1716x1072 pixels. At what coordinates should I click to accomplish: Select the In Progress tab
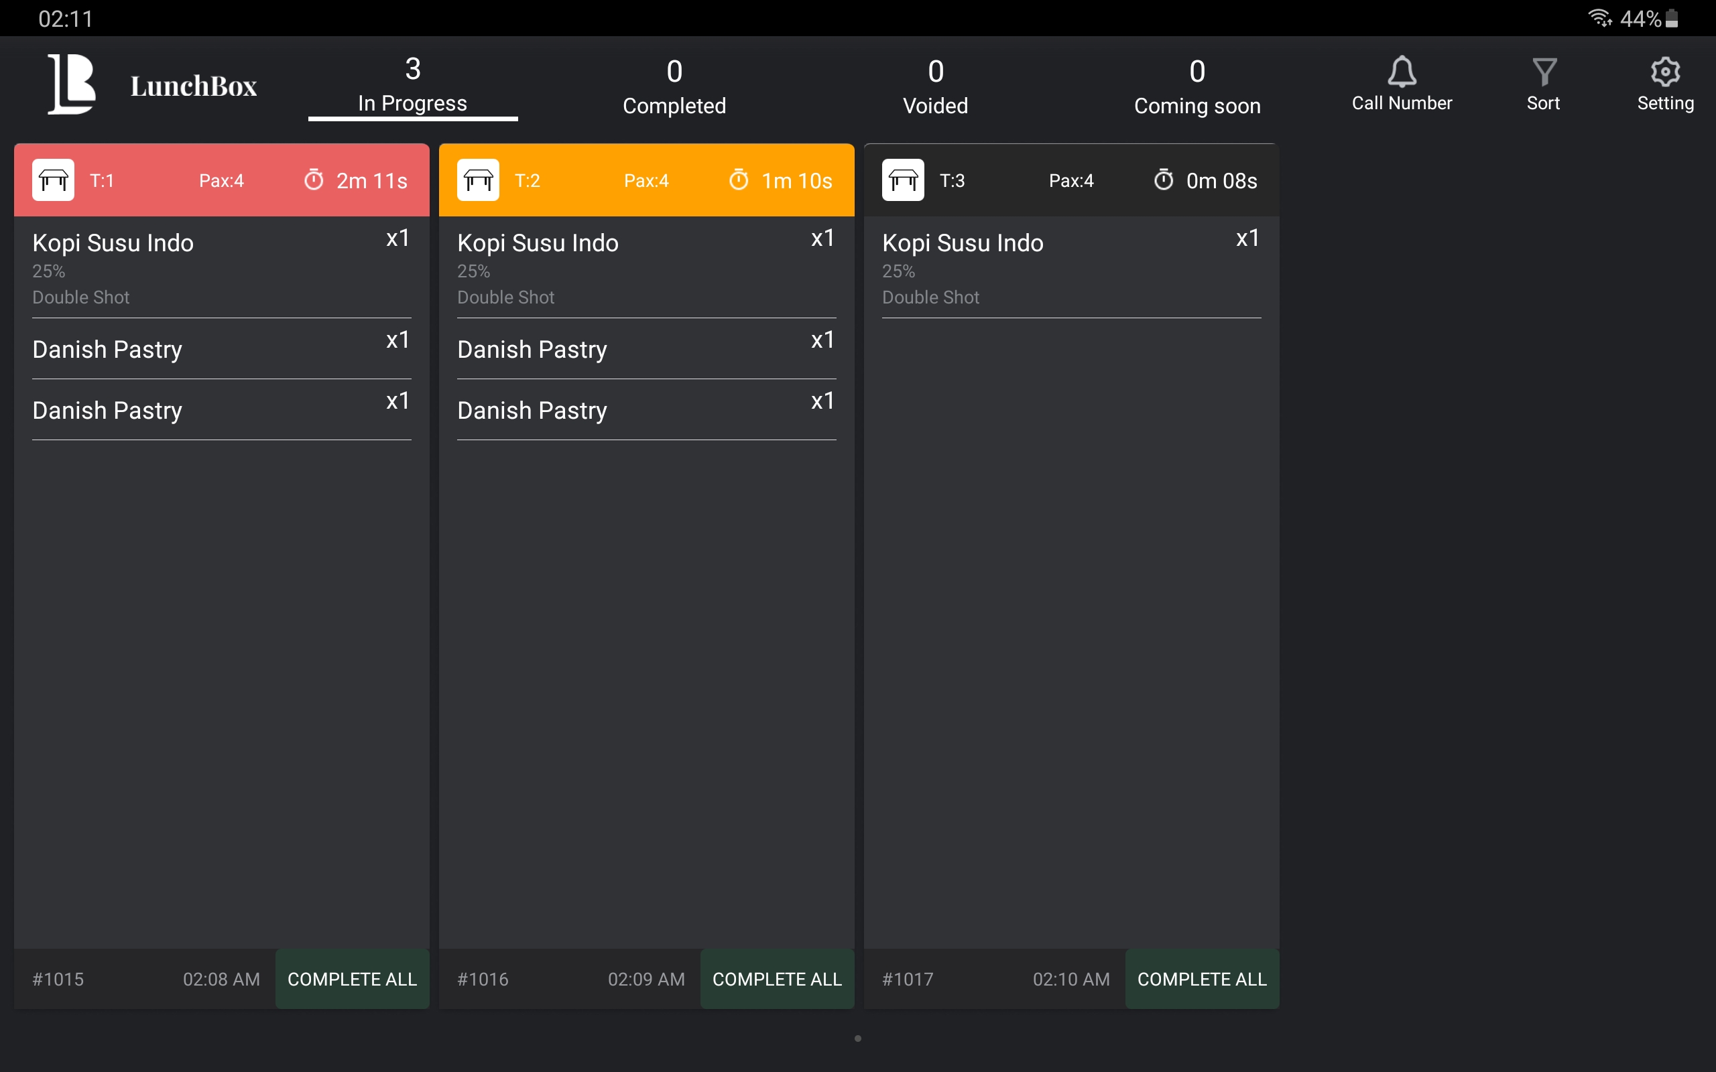pos(413,86)
